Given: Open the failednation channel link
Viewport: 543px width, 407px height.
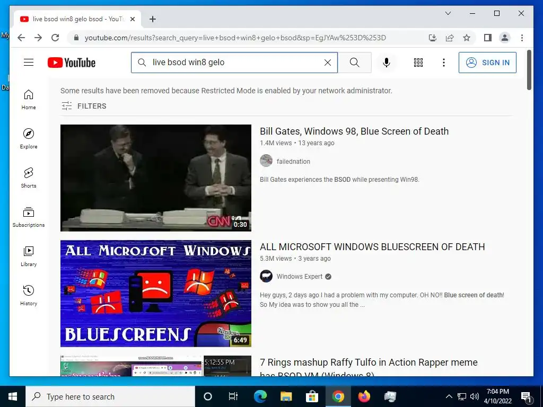Looking at the screenshot, I should click(293, 161).
